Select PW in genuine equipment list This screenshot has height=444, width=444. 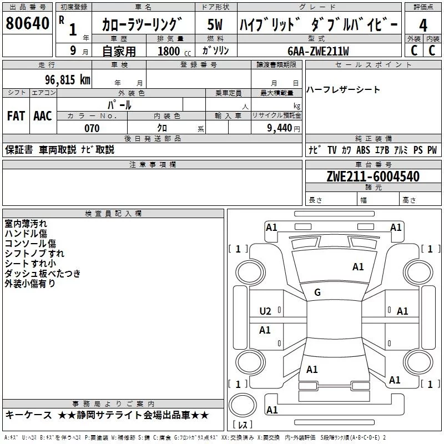(x=432, y=150)
